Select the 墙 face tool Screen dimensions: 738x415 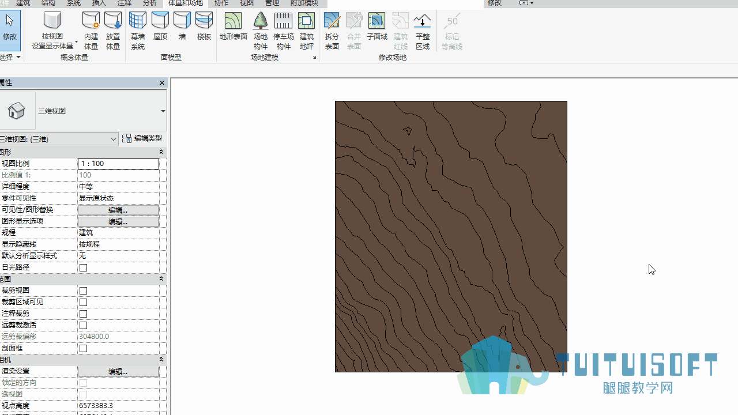(x=182, y=26)
